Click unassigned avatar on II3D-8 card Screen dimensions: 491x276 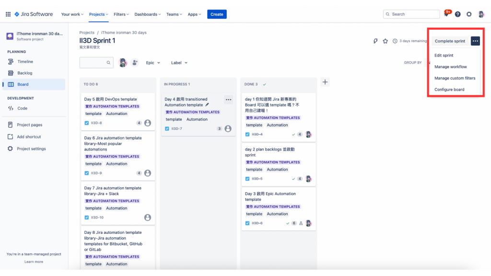pos(148,123)
